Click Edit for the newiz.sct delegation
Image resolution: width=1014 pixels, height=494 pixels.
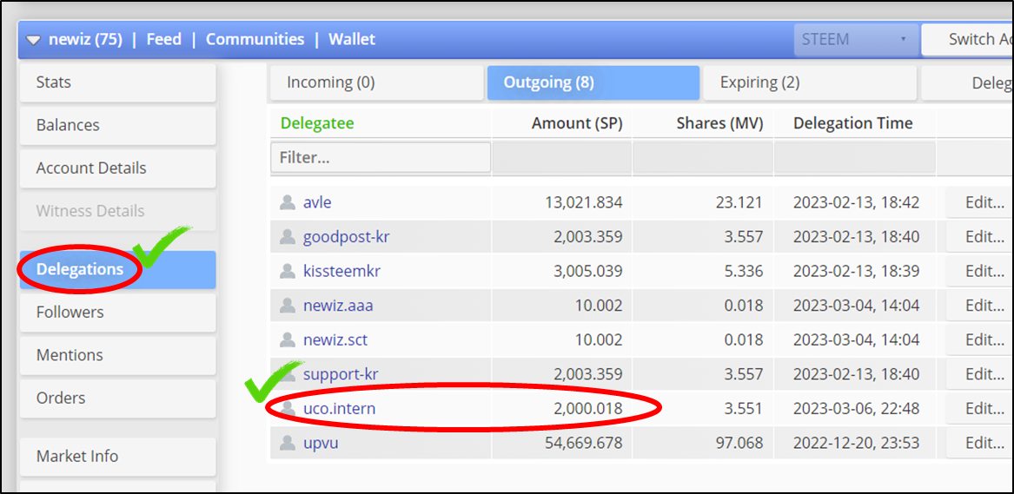[x=980, y=339]
